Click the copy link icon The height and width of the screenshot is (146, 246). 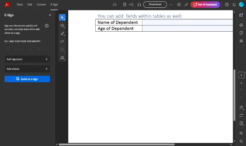pyautogui.click(x=186, y=5)
